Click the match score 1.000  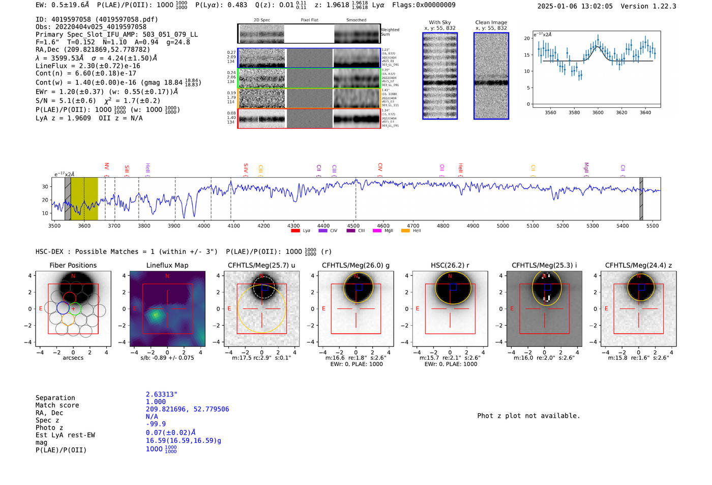[x=156, y=402]
